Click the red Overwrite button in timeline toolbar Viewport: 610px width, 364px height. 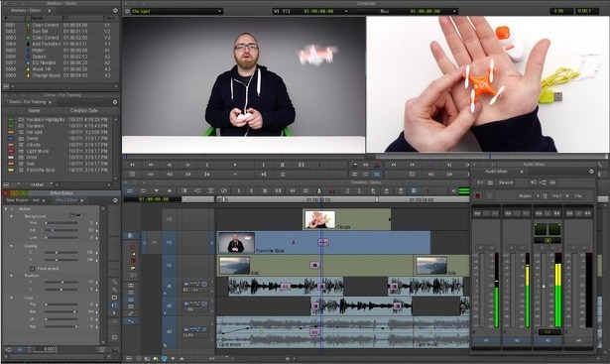click(x=332, y=191)
